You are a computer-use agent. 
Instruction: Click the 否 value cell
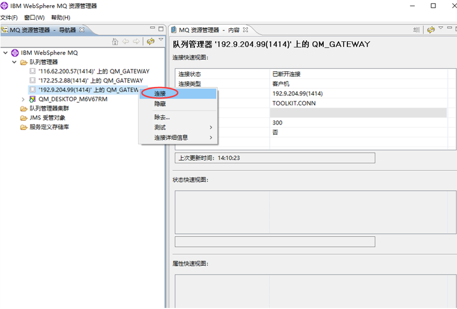point(276,133)
